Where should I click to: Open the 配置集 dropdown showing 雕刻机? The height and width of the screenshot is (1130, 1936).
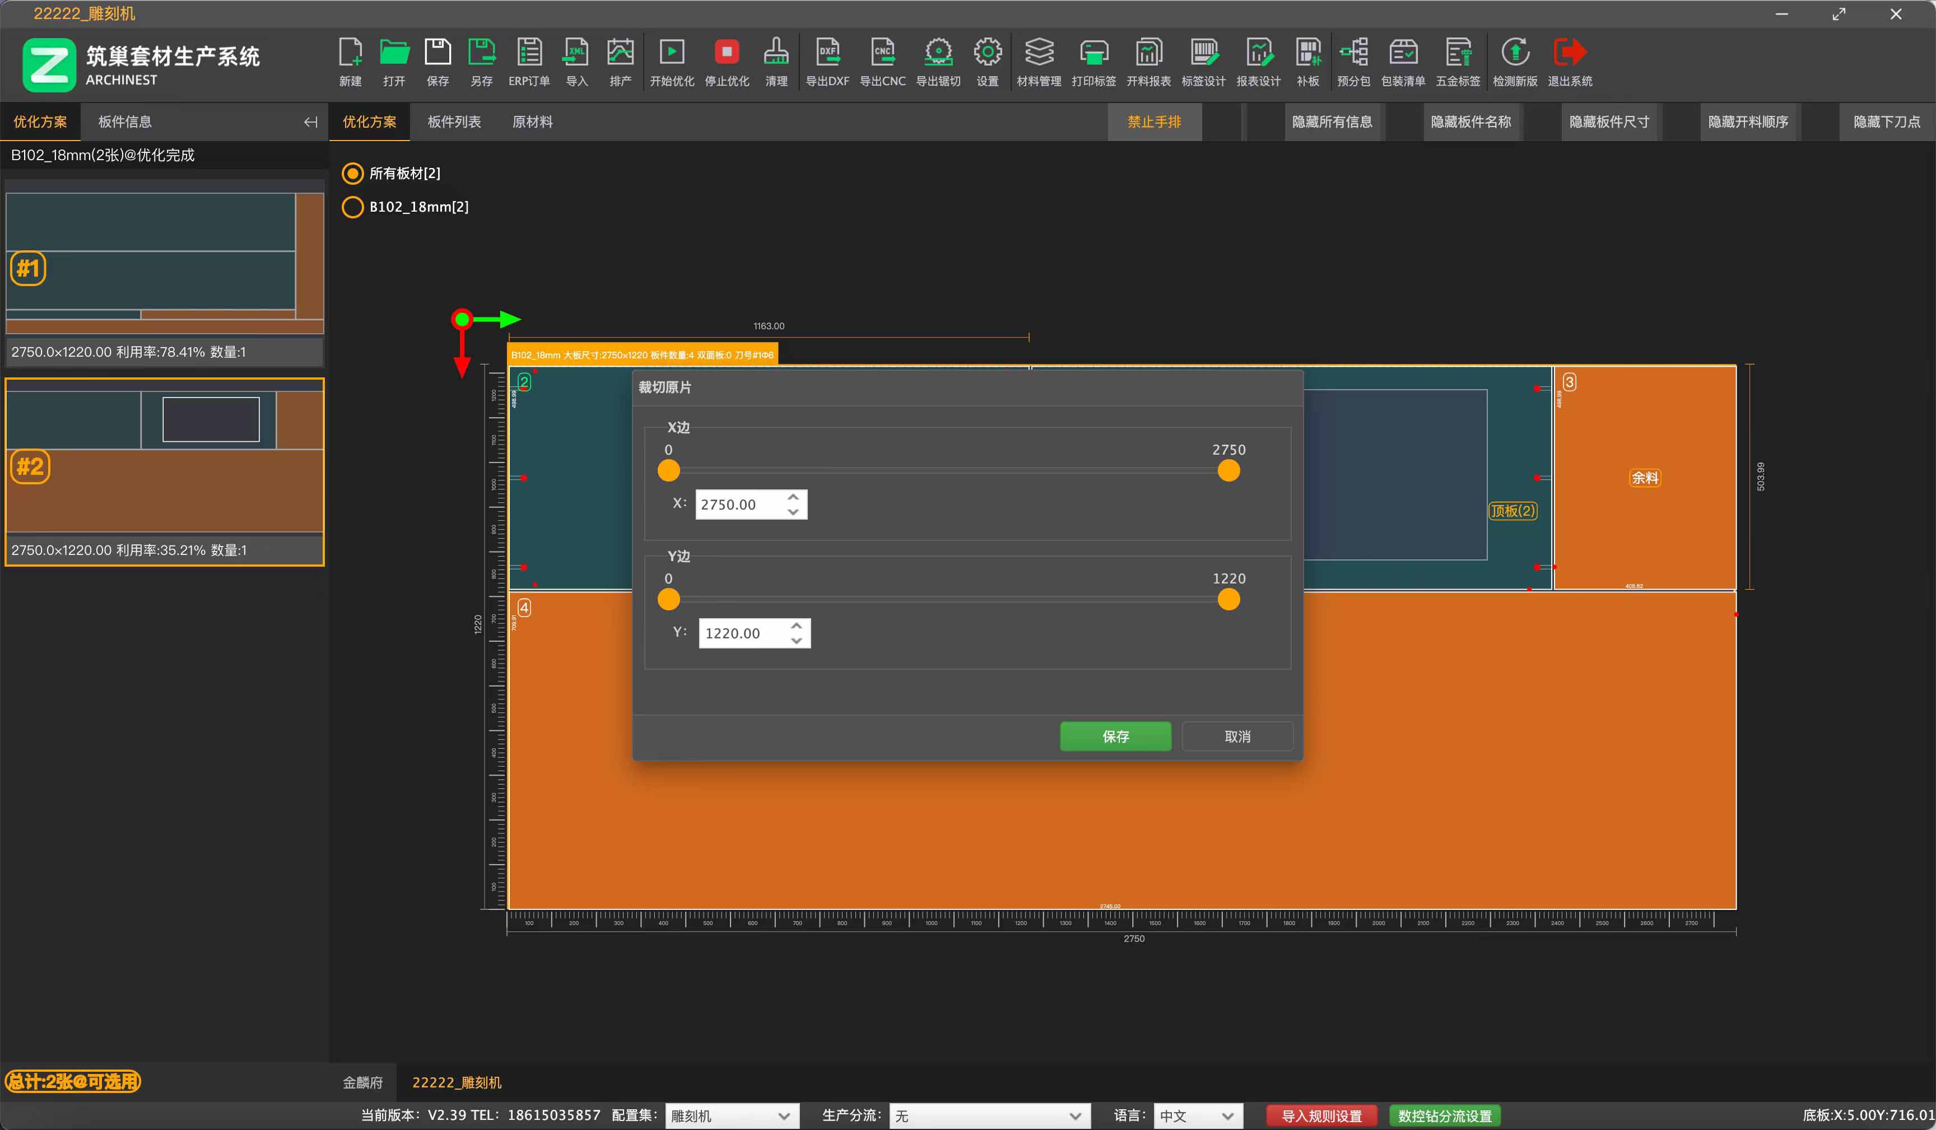tap(730, 1115)
